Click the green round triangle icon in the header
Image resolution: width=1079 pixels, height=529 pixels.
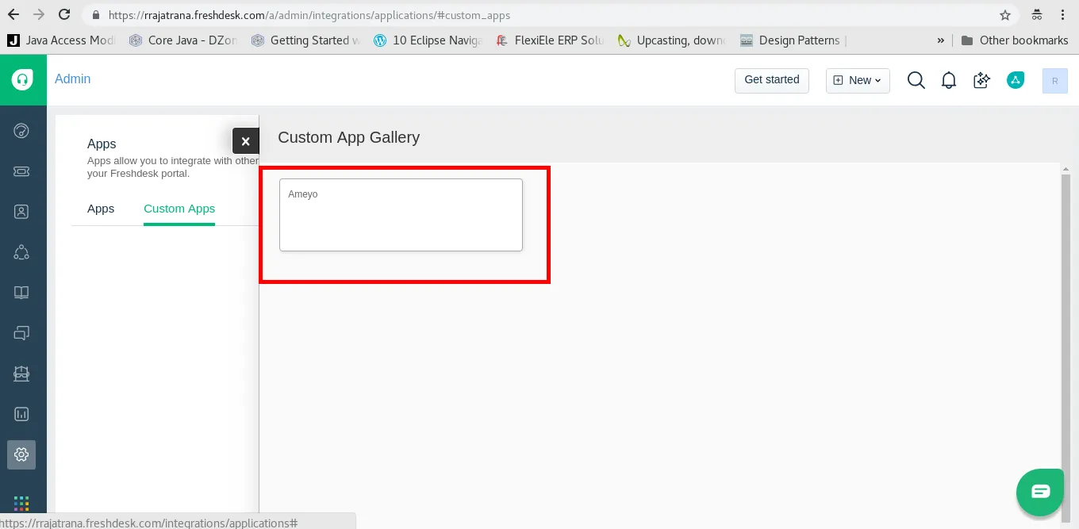1016,79
